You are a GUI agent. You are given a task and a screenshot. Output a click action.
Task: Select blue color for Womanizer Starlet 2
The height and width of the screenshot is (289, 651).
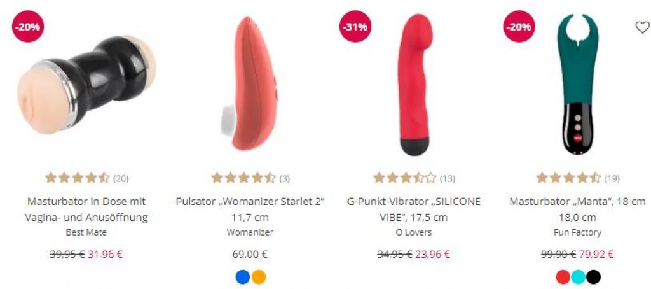[243, 277]
